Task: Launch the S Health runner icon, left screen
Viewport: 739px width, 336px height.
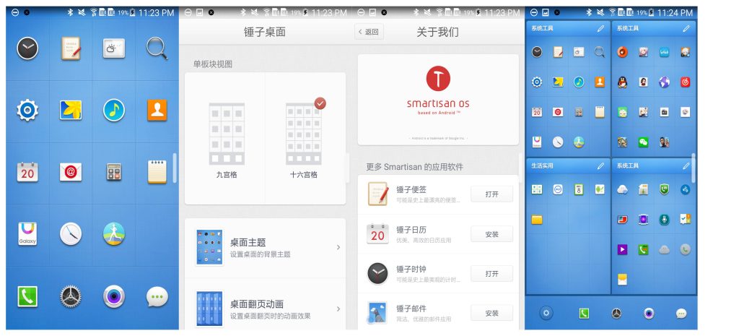Action: pos(114,234)
